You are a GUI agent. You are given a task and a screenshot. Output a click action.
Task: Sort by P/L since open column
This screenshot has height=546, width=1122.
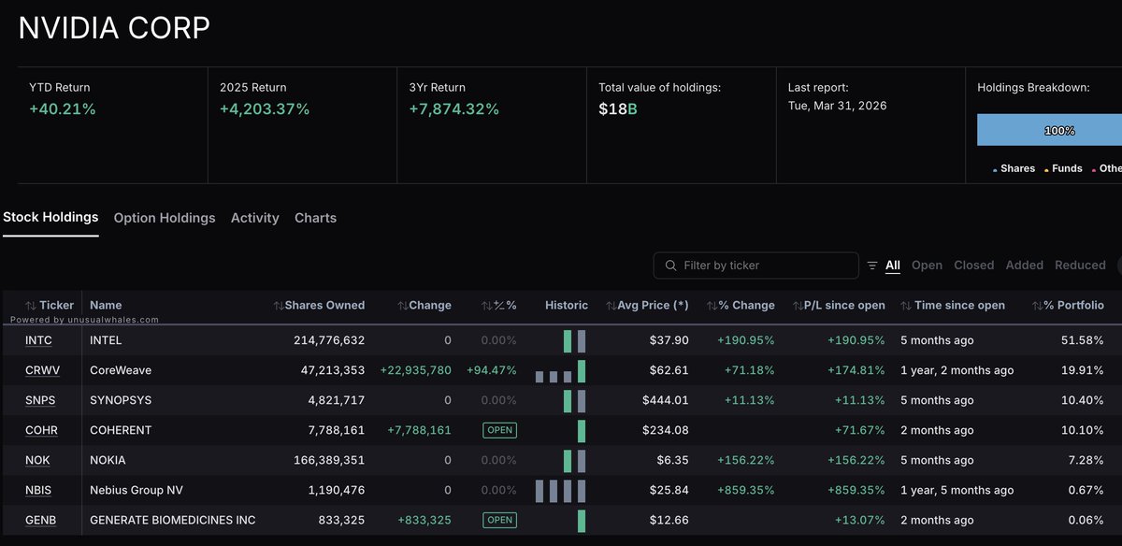tap(838, 306)
